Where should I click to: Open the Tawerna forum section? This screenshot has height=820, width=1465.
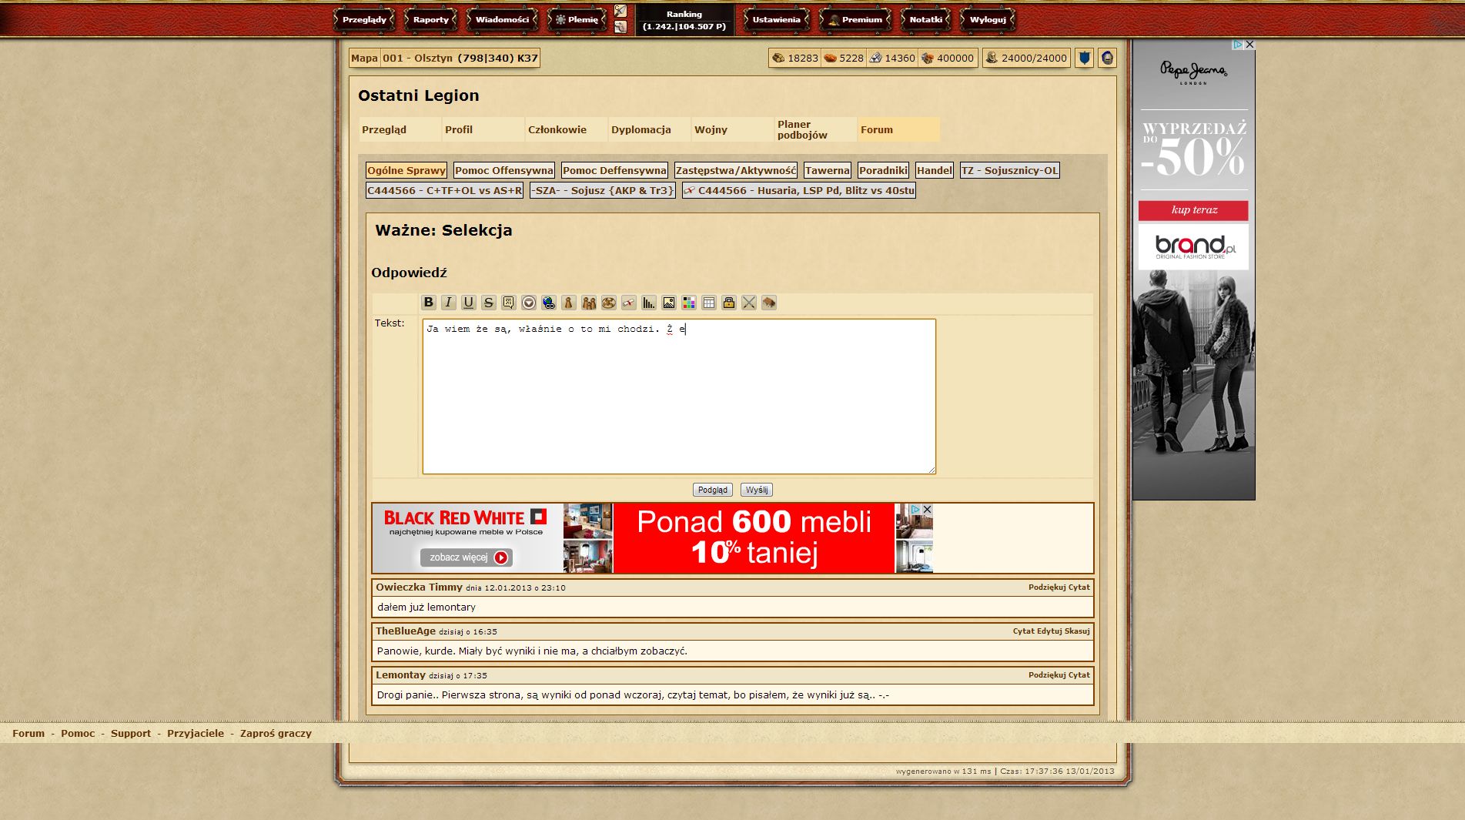(x=827, y=170)
